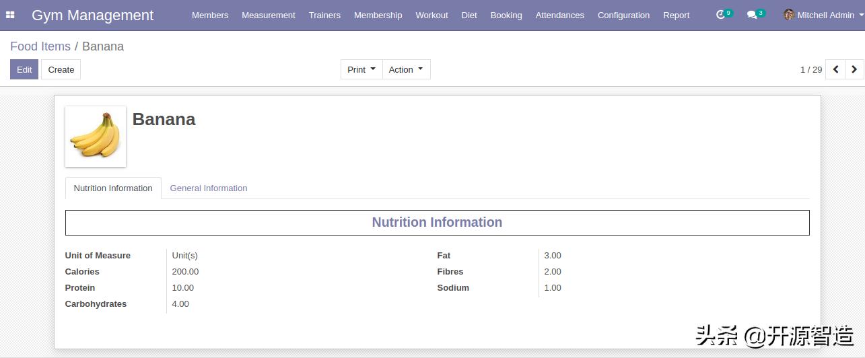Open the activities clock icon
Viewport: 865px width, 358px height.
pos(720,15)
